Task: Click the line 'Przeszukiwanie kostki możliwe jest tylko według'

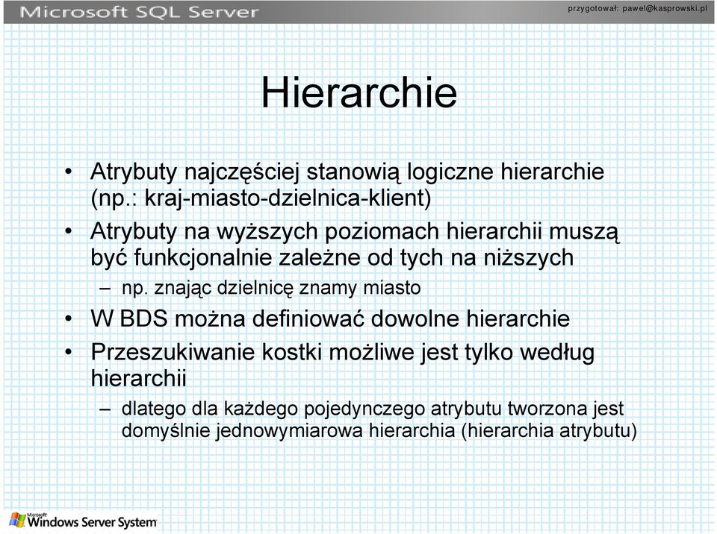Action: coord(343,353)
